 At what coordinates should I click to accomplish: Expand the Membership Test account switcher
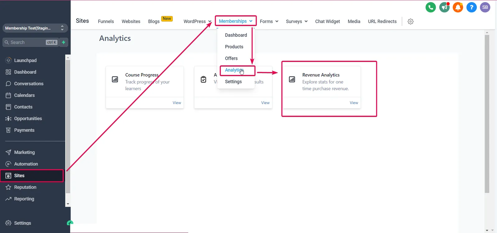click(35, 28)
